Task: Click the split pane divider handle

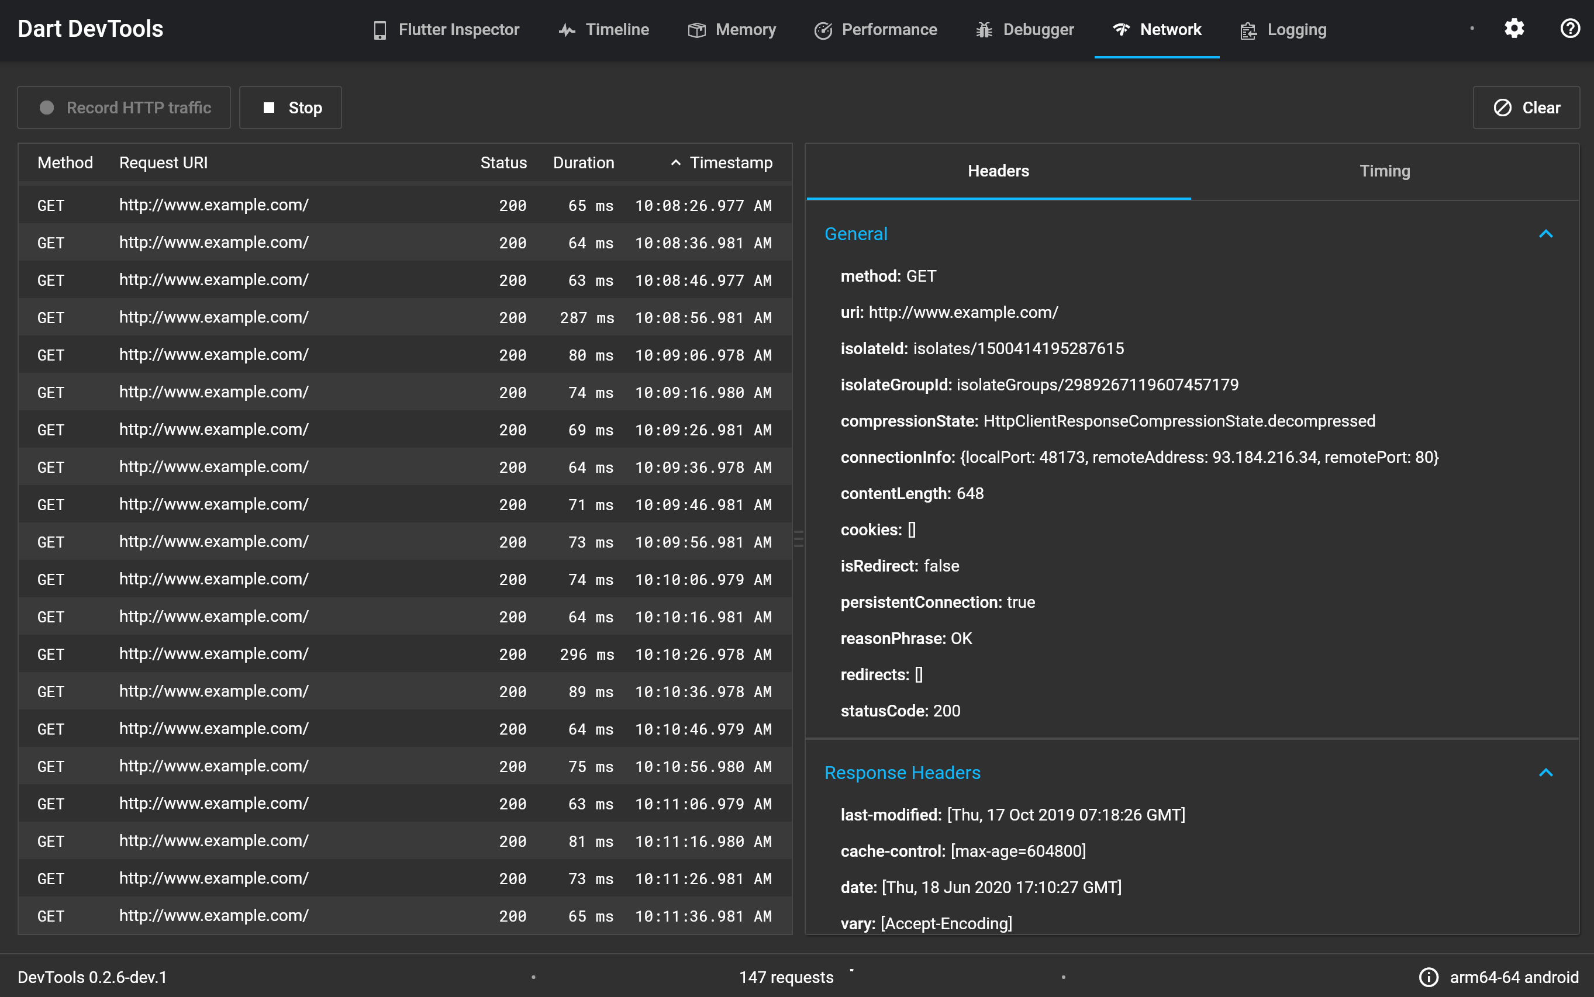Action: [x=798, y=539]
